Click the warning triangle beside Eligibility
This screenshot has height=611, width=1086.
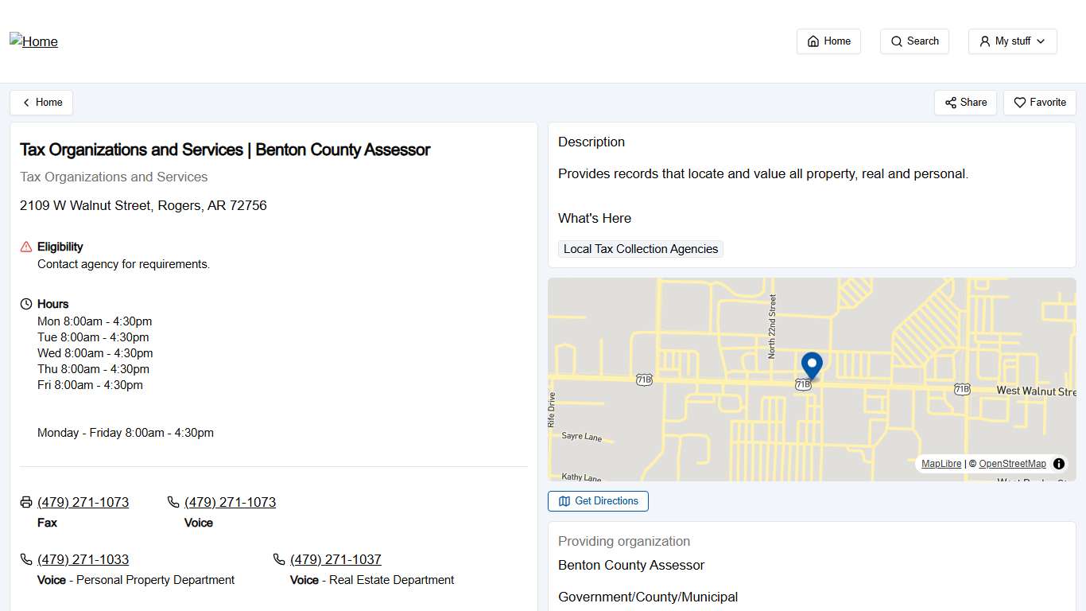[x=25, y=247]
